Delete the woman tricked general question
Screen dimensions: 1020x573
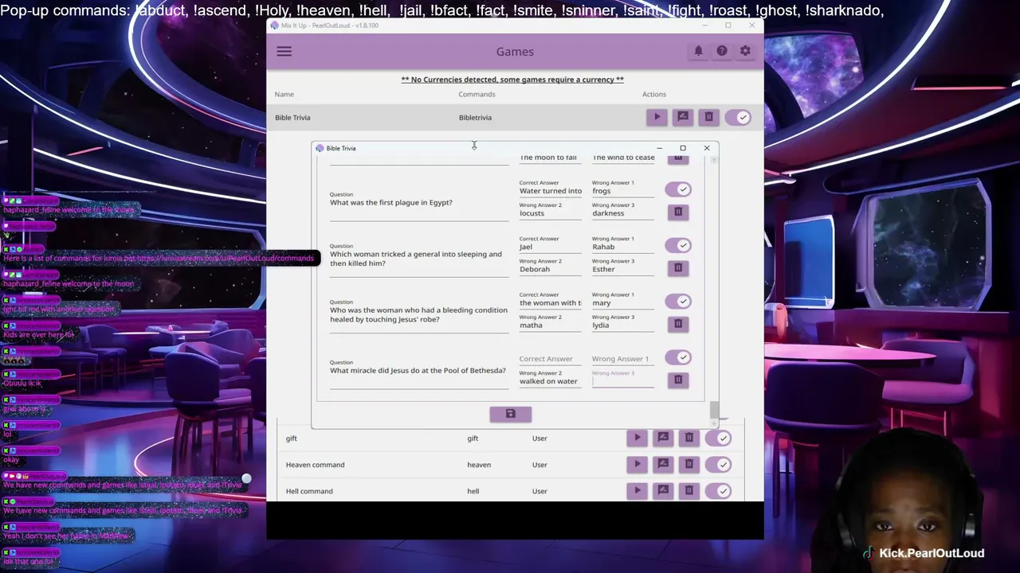coord(678,267)
